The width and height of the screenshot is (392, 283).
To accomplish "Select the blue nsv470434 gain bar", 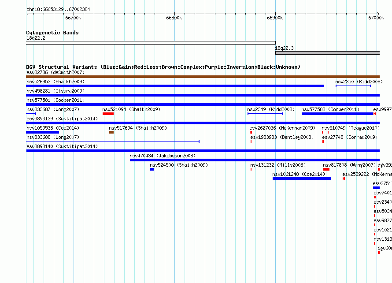I will (255, 160).
